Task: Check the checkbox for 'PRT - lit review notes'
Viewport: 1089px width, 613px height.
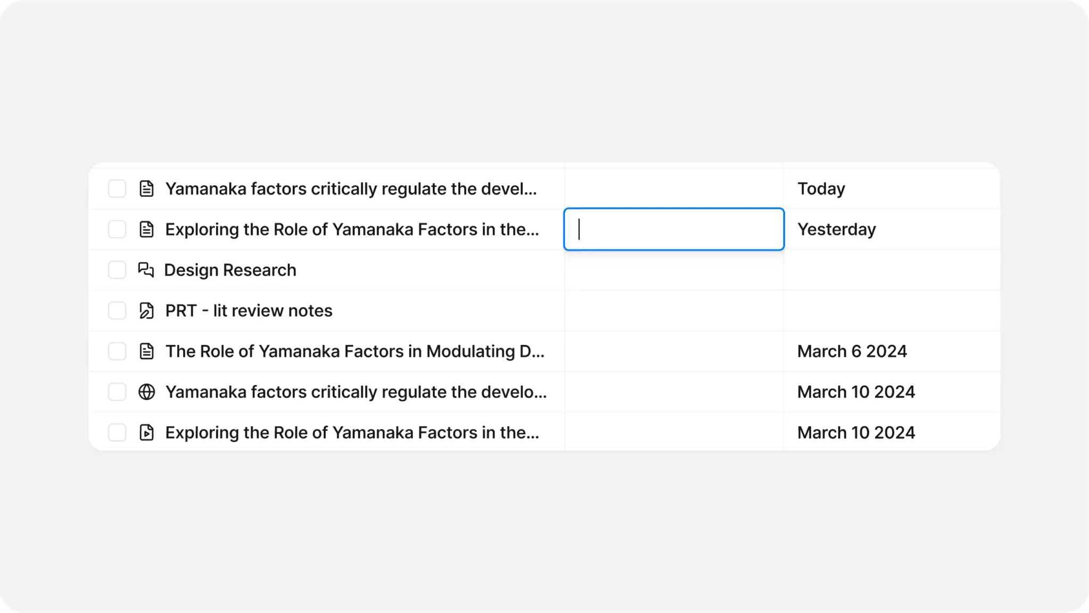Action: coord(117,310)
